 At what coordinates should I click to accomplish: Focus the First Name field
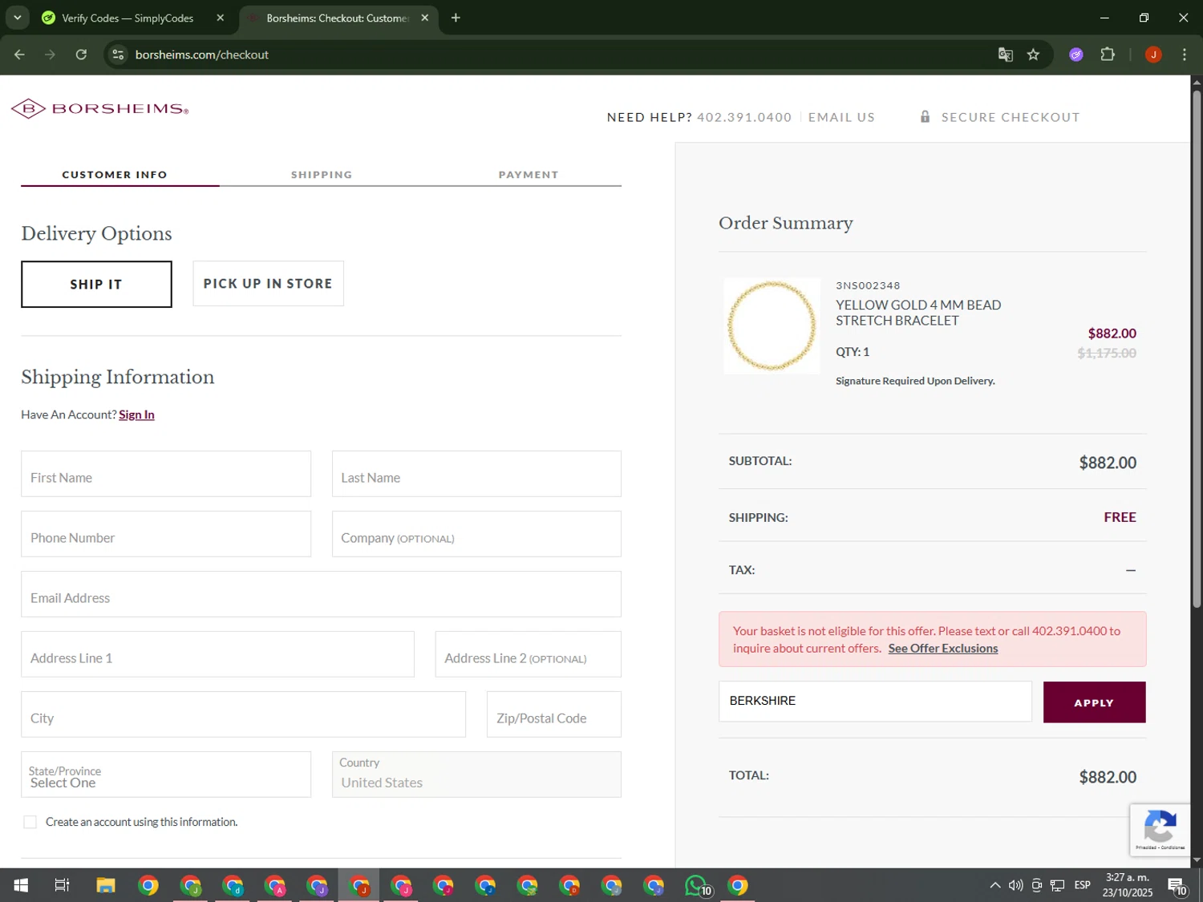point(166,474)
